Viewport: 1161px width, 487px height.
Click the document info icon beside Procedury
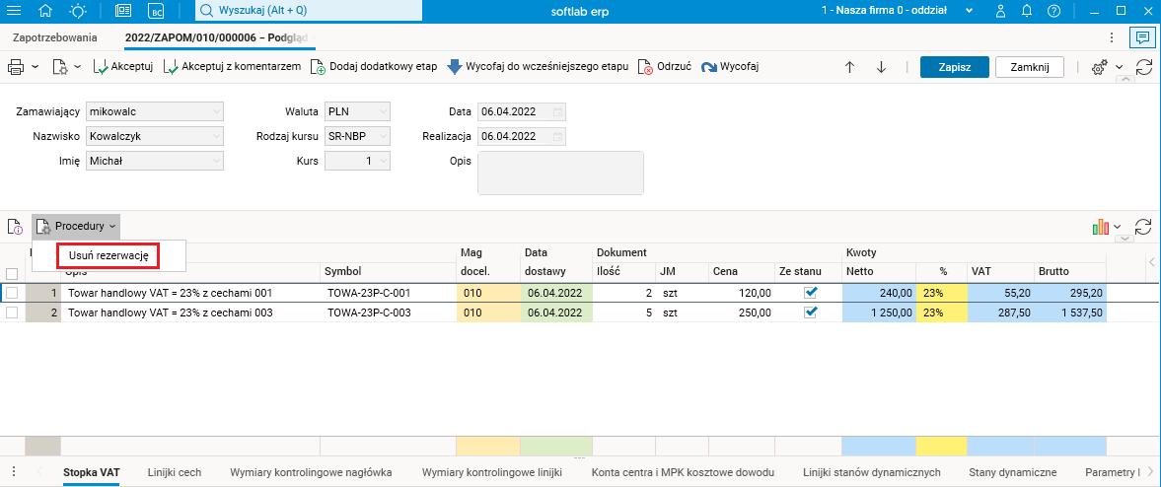pyautogui.click(x=15, y=226)
